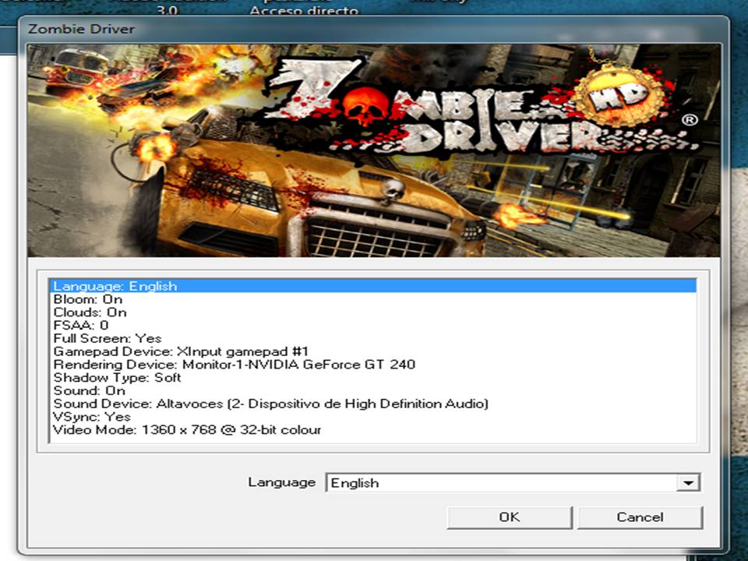748x561 pixels.
Task: Confirm settings with the OK button
Action: tap(510, 517)
